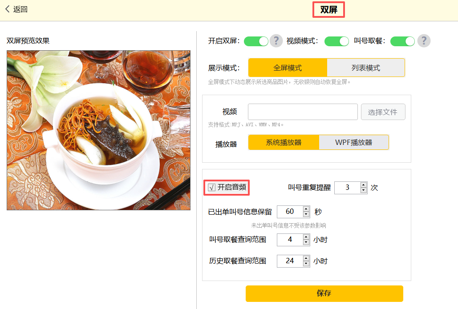Save settings with the 保存 button
458x309 pixels.
pos(324,293)
